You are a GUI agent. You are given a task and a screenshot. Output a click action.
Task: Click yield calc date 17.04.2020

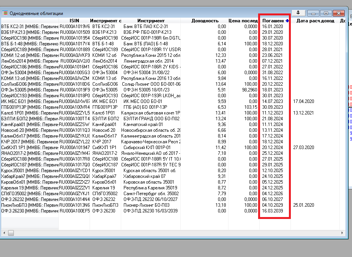[304, 101]
